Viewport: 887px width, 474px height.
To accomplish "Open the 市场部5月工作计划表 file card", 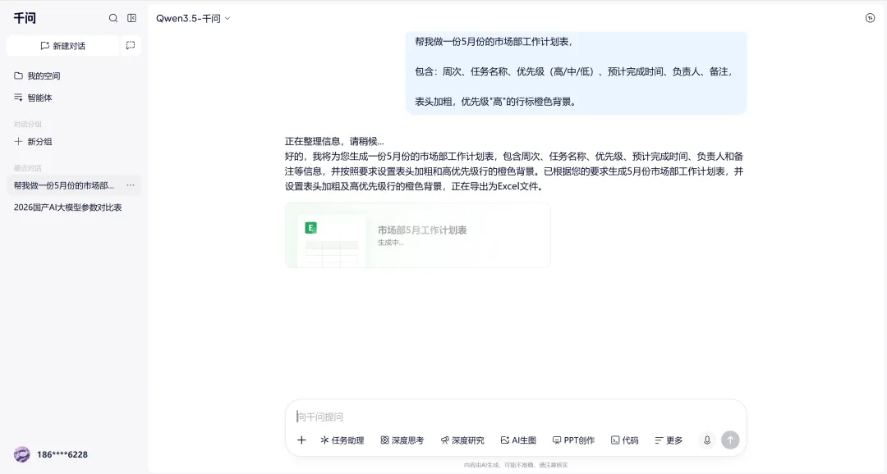I will pyautogui.click(x=417, y=235).
